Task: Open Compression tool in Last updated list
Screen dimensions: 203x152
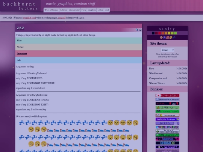Action: click(x=158, y=78)
